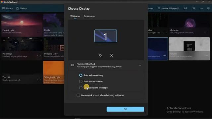Select the Span across screens option
This screenshot has width=212, height=119.
(91, 82)
